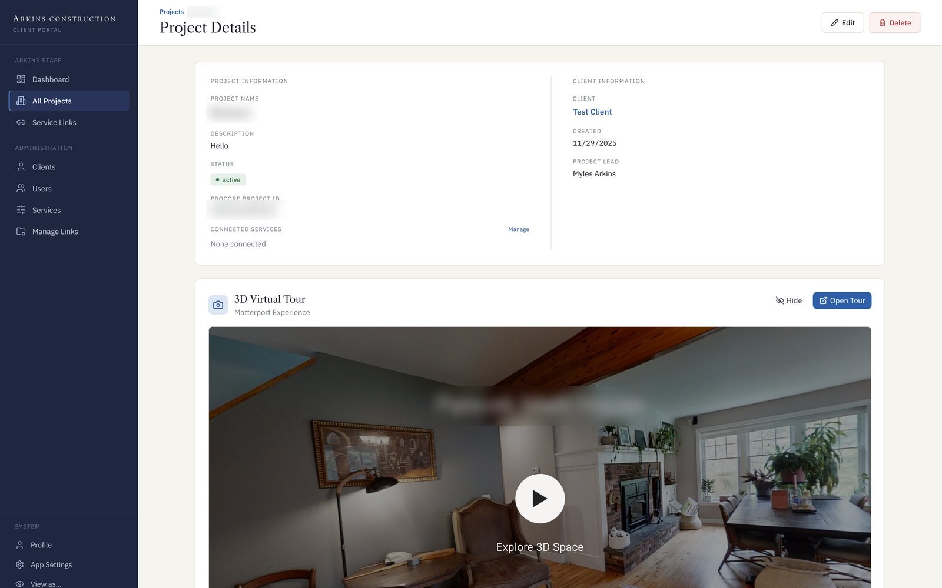Open Manage Links page
This screenshot has width=942, height=588.
click(69, 231)
